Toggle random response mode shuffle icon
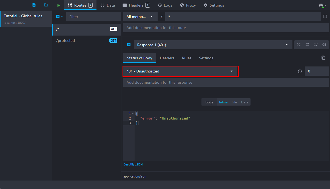 299,45
